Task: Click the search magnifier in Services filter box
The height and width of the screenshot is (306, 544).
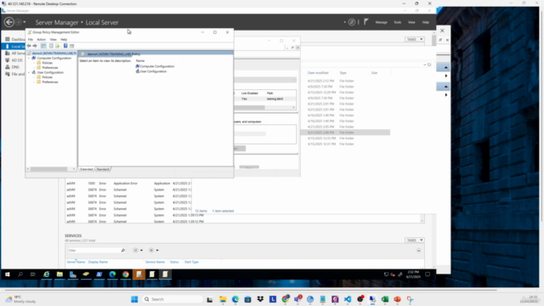Action: click(x=122, y=250)
